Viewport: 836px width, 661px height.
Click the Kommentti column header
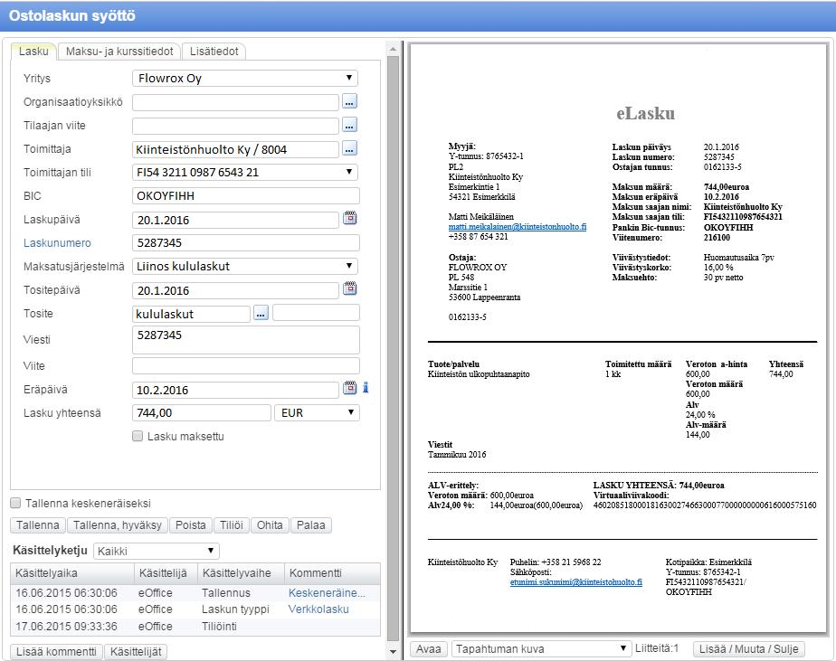tap(333, 573)
